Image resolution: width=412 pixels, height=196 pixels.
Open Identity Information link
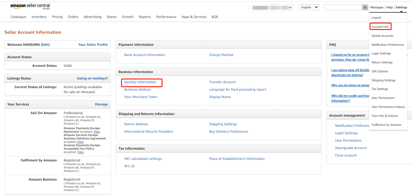[x=140, y=82]
